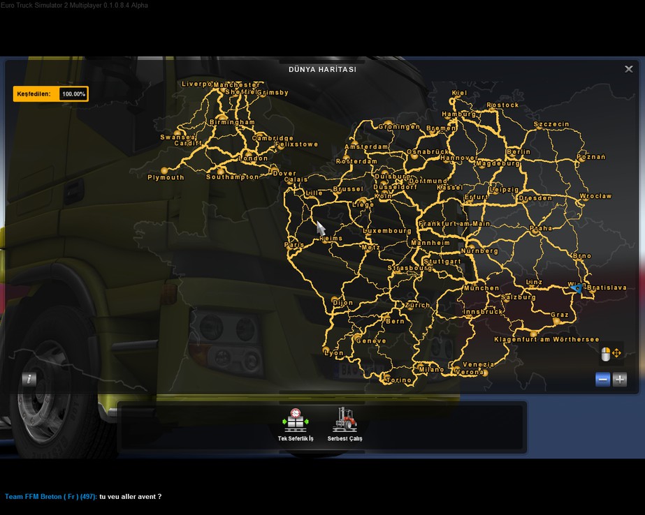
Task: Select the Serbest Çalış forklift icon
Action: point(345,421)
